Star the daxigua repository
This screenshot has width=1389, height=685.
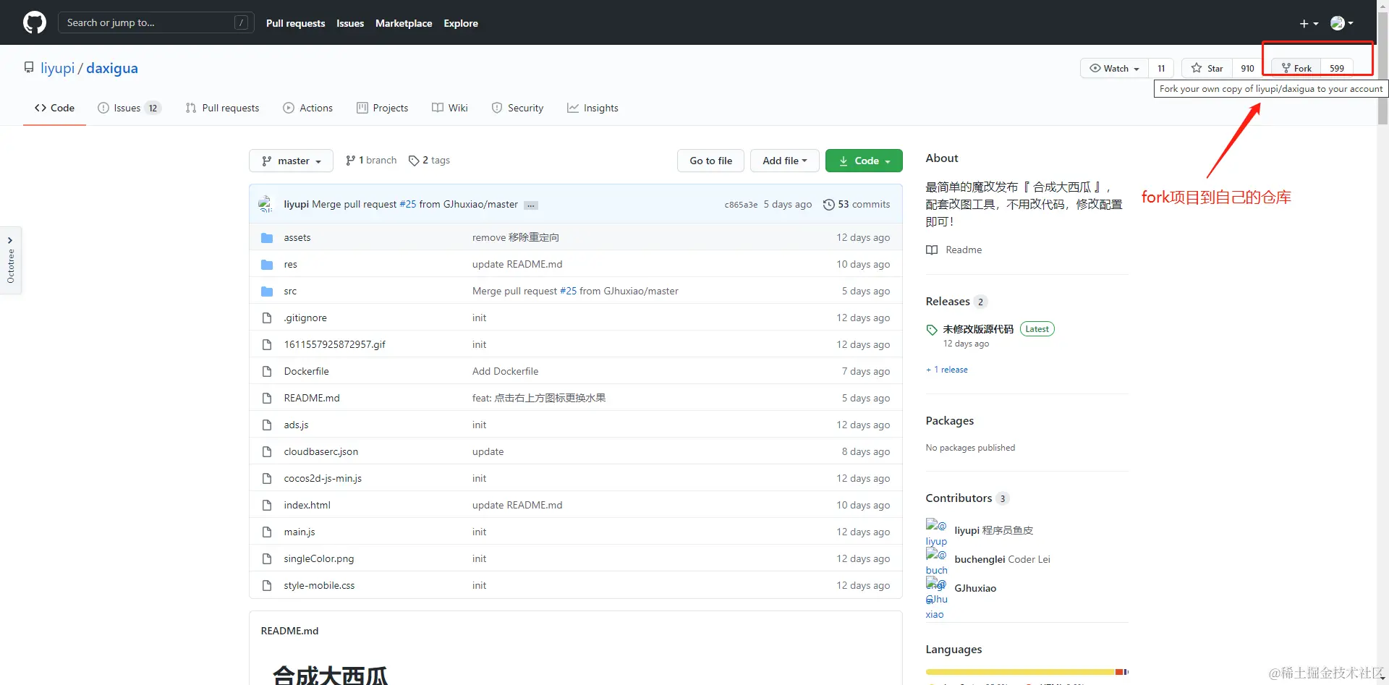tap(1207, 68)
